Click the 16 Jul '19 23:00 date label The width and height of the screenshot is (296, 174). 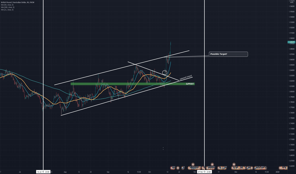pyautogui.click(x=43, y=172)
